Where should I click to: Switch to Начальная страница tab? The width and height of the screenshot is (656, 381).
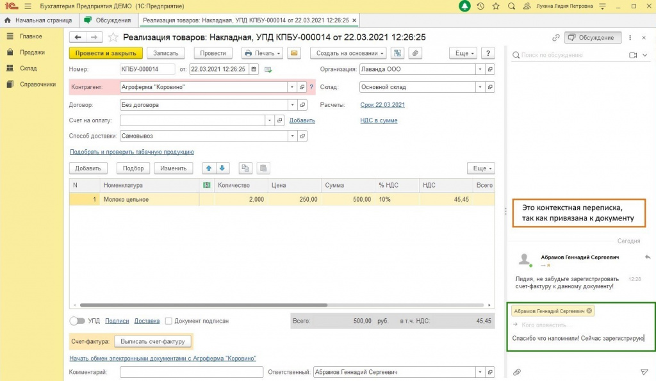point(38,20)
